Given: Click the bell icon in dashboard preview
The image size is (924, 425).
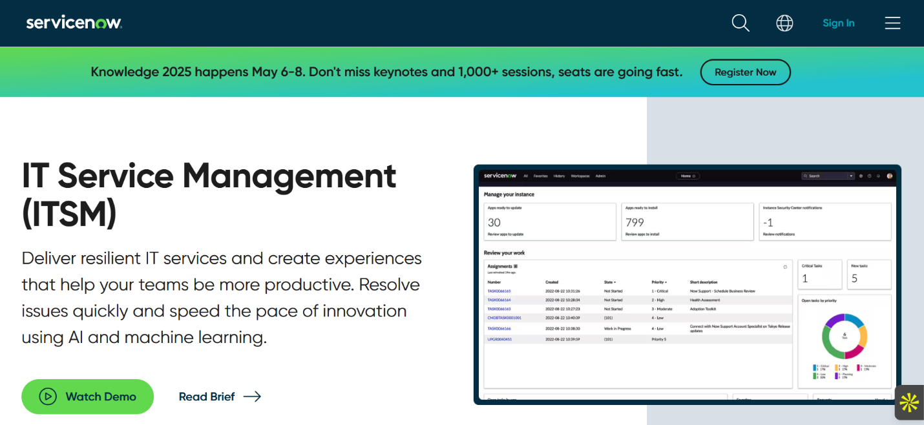Looking at the screenshot, I should pyautogui.click(x=878, y=176).
